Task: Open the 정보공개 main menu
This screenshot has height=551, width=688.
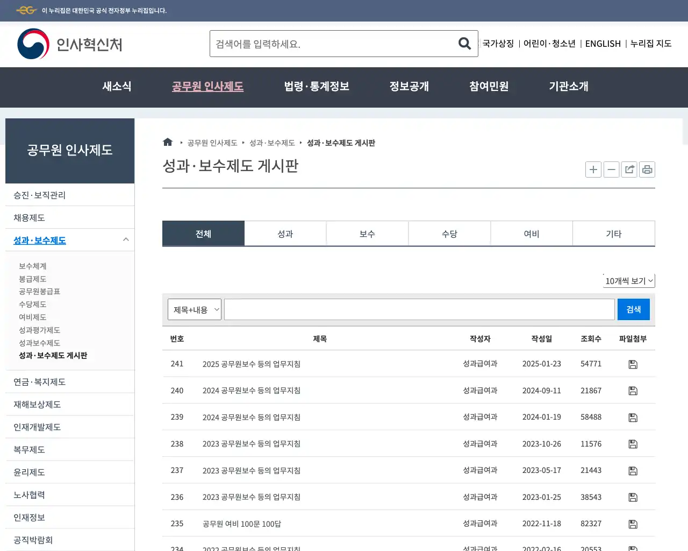Action: click(x=409, y=87)
